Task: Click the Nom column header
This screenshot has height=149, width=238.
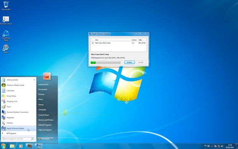Action: [x=97, y=40]
